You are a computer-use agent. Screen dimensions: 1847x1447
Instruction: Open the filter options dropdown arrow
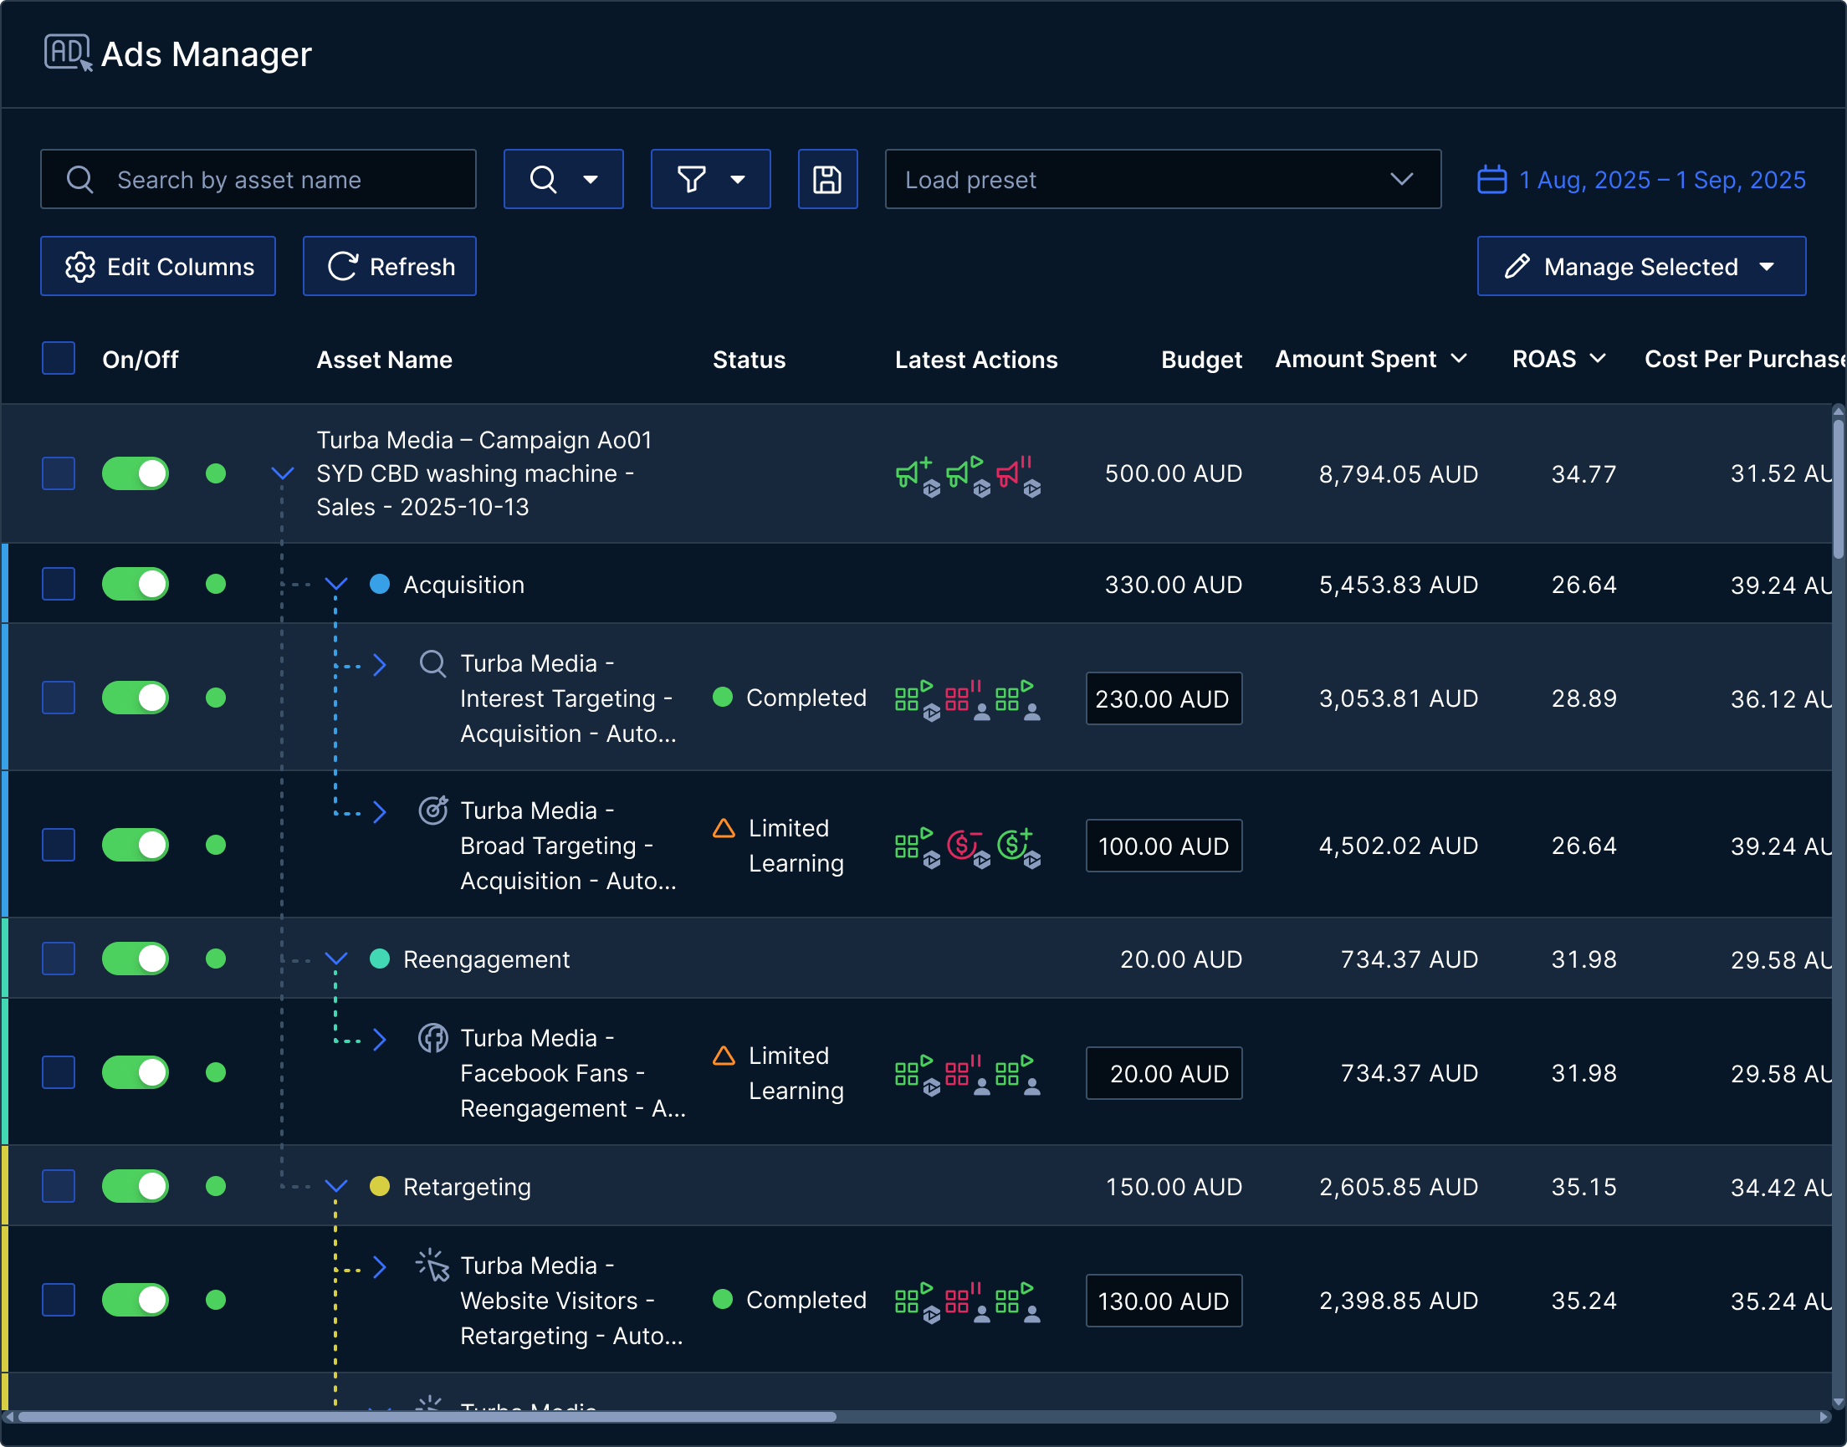click(x=736, y=179)
